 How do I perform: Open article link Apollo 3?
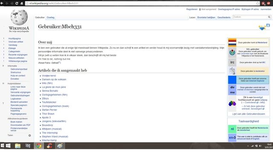point(46,117)
